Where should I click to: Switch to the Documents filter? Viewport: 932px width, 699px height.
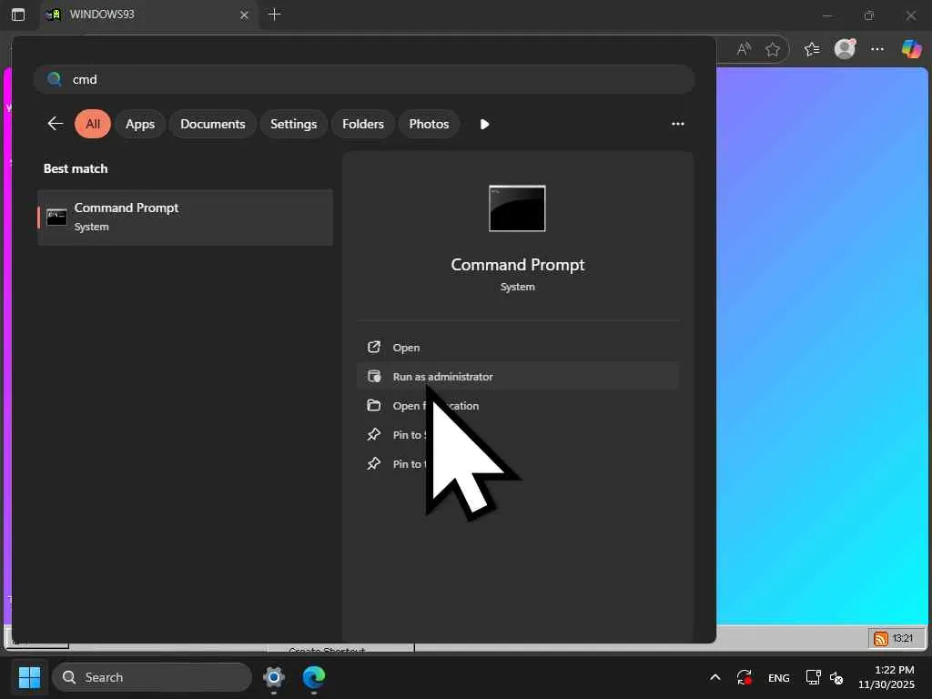tap(213, 124)
